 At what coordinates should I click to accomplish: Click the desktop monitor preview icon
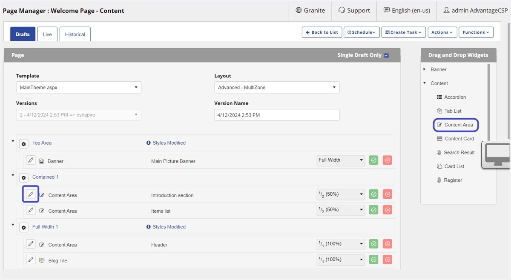(497, 154)
